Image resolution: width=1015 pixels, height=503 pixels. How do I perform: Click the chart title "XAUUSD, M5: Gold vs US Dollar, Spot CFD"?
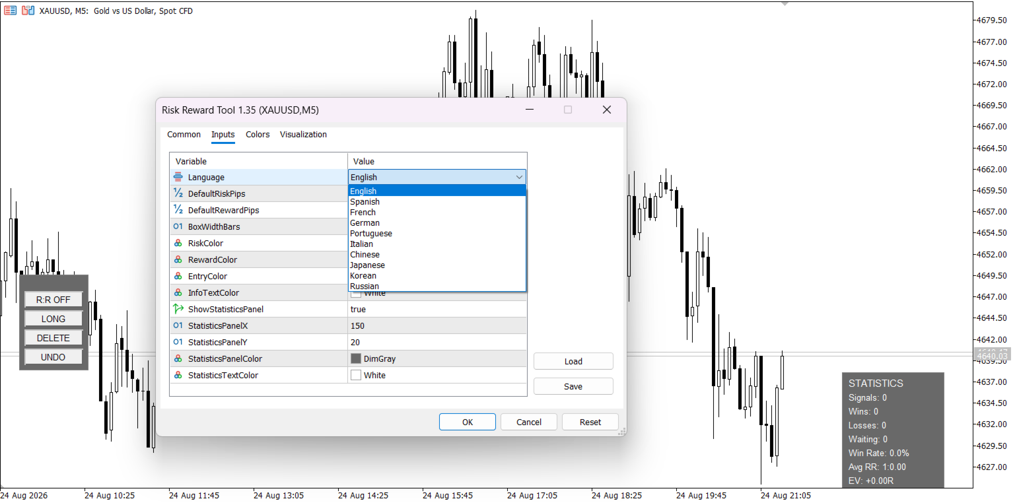point(116,11)
